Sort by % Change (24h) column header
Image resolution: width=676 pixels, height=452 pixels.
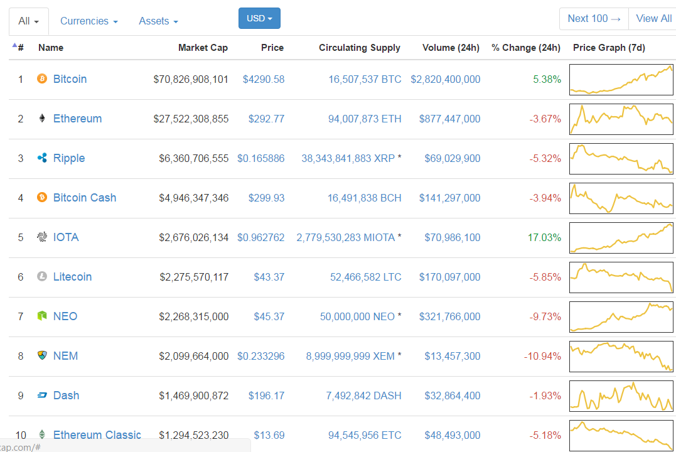(525, 48)
